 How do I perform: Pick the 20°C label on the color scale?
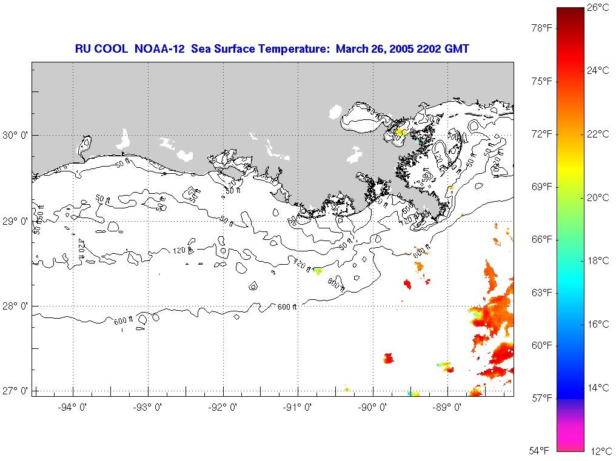click(598, 197)
